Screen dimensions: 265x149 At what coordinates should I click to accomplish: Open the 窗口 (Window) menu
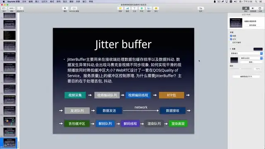tap(84, 1)
